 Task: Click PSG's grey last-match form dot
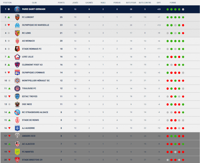[x=183, y=9]
